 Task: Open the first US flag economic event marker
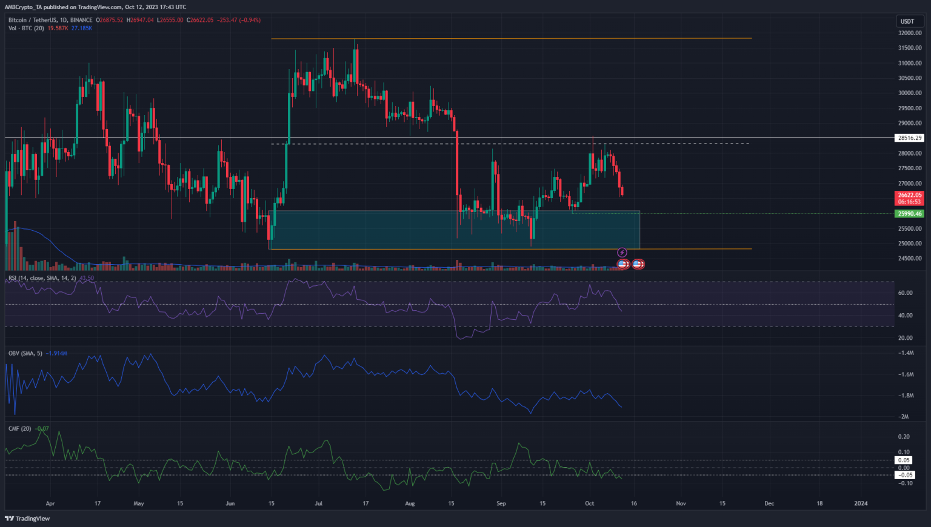[x=622, y=263]
